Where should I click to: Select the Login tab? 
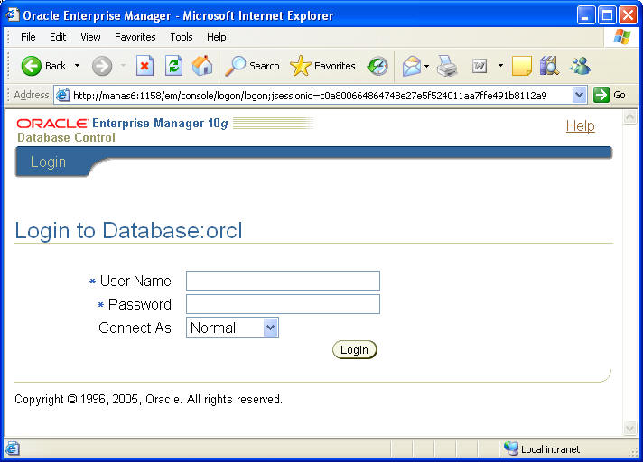[x=48, y=162]
